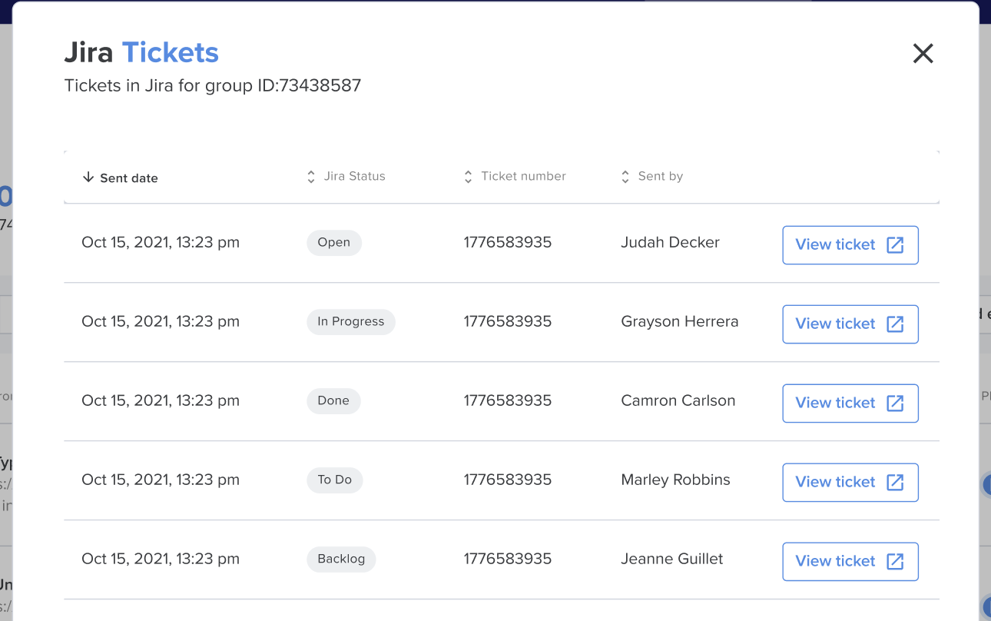This screenshot has height=621, width=991.
Task: Select the name Judah Decker
Action: tap(670, 242)
